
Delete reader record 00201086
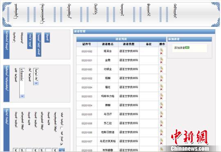tap(161, 134)
